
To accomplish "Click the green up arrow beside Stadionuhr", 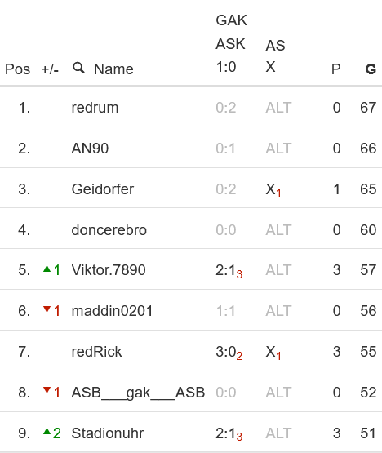I will coord(47,432).
